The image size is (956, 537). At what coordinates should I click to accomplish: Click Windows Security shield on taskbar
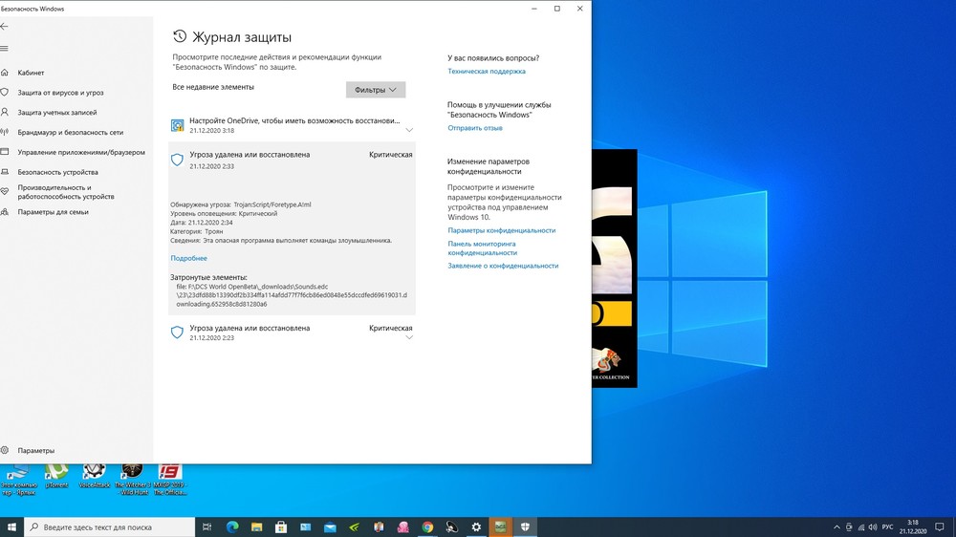(525, 527)
